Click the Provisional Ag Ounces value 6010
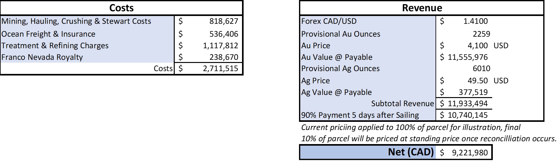This screenshot has height=161, width=557. click(x=481, y=69)
